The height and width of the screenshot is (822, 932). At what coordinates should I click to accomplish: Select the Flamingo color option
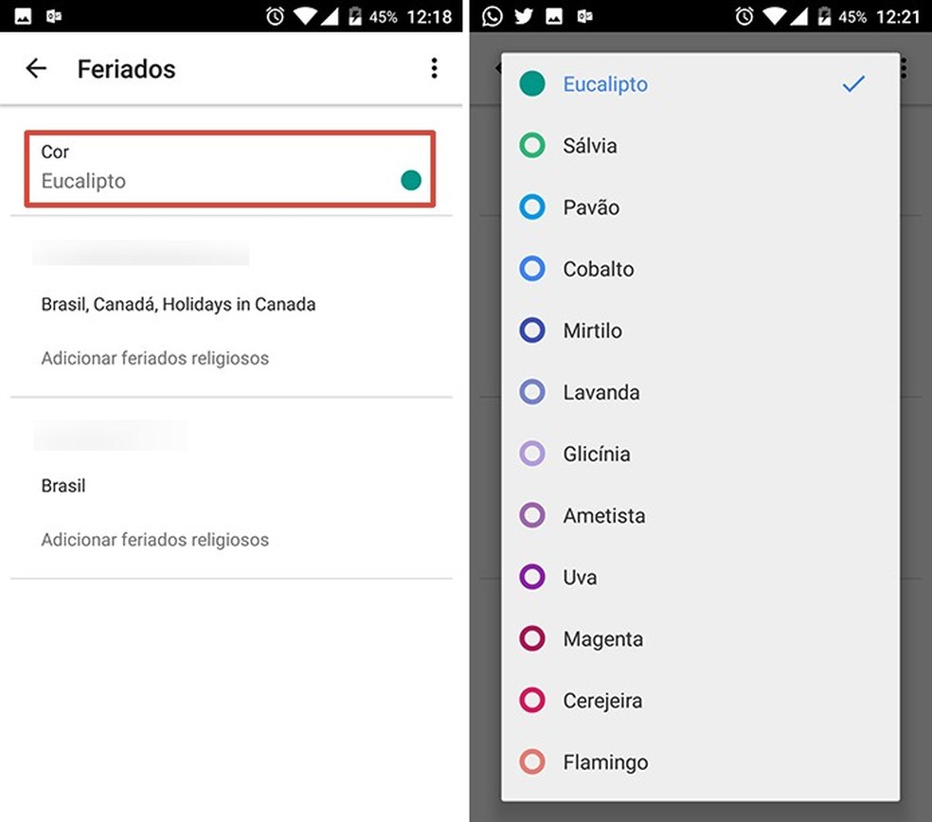pyautogui.click(x=605, y=761)
